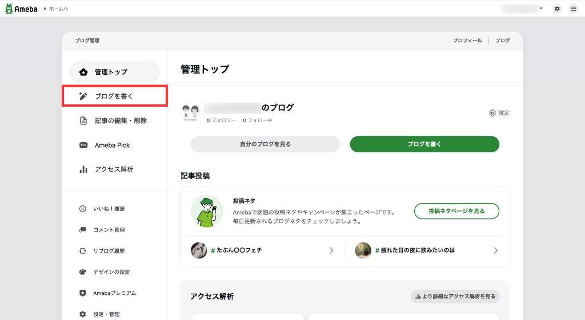Click thumbnail for たぶん〇〇フェチ topic

tap(199, 250)
